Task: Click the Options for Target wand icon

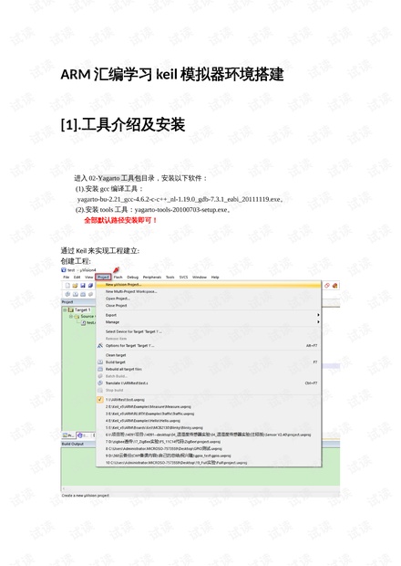Action: 100,345
